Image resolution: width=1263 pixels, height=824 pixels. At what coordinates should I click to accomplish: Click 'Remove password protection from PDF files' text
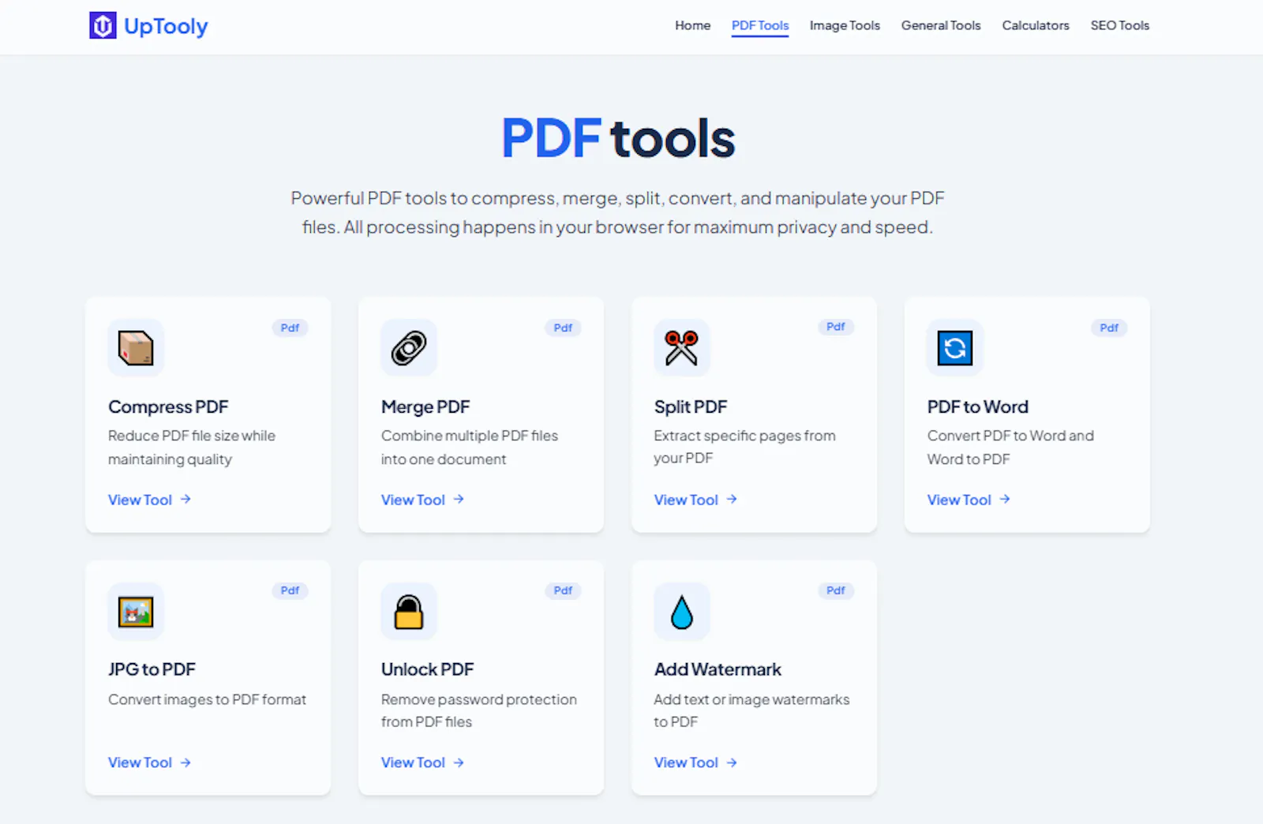[479, 710]
